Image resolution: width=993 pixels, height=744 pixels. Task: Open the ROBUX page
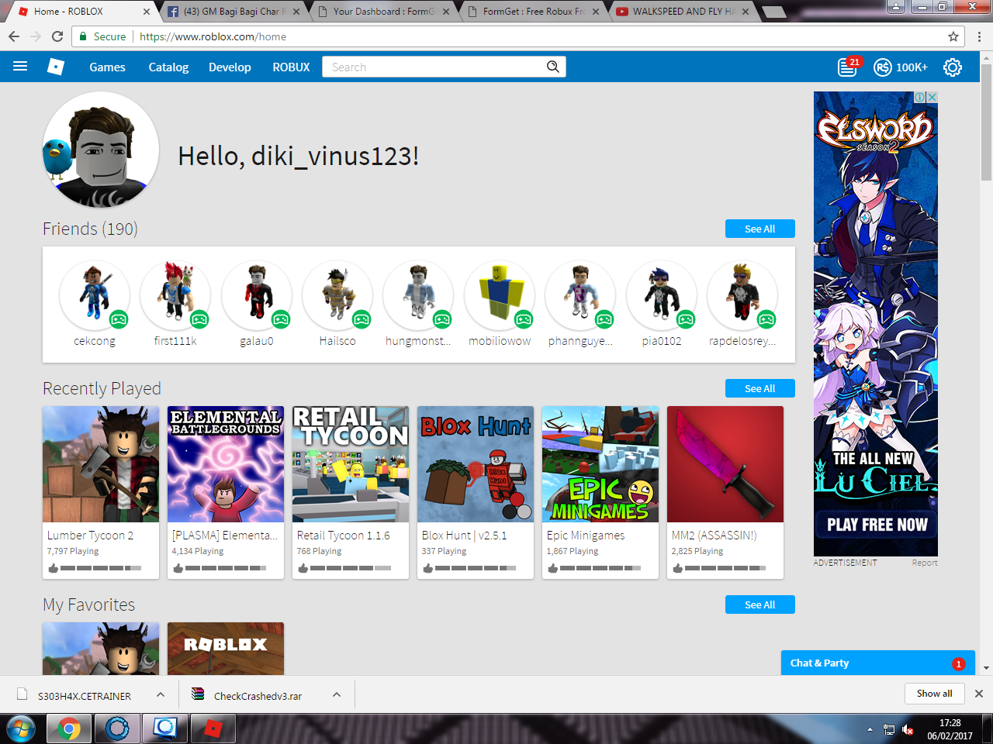[x=291, y=67]
